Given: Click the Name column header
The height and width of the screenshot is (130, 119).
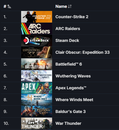Looking at the screenshot, I should point(61,6).
